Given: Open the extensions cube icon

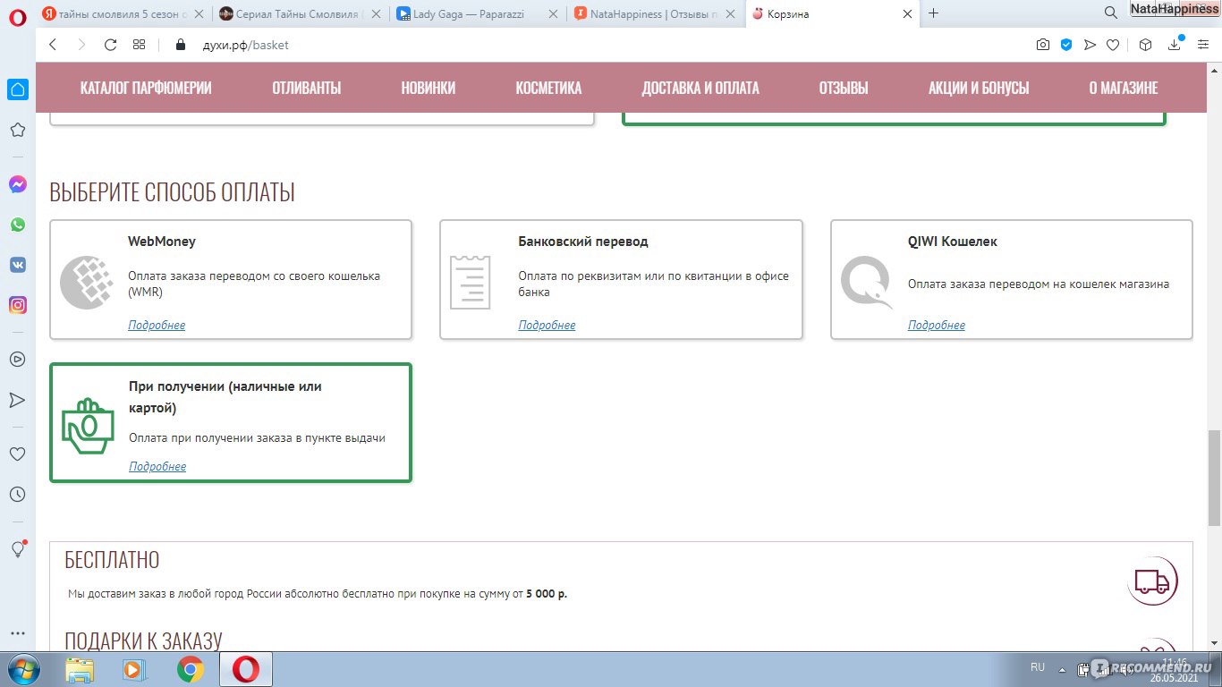Looking at the screenshot, I should 1146,45.
